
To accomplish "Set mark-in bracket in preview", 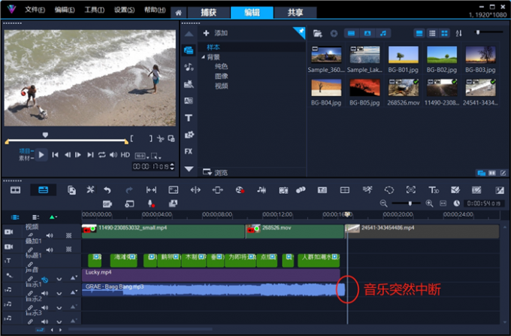I will click(x=132, y=138).
